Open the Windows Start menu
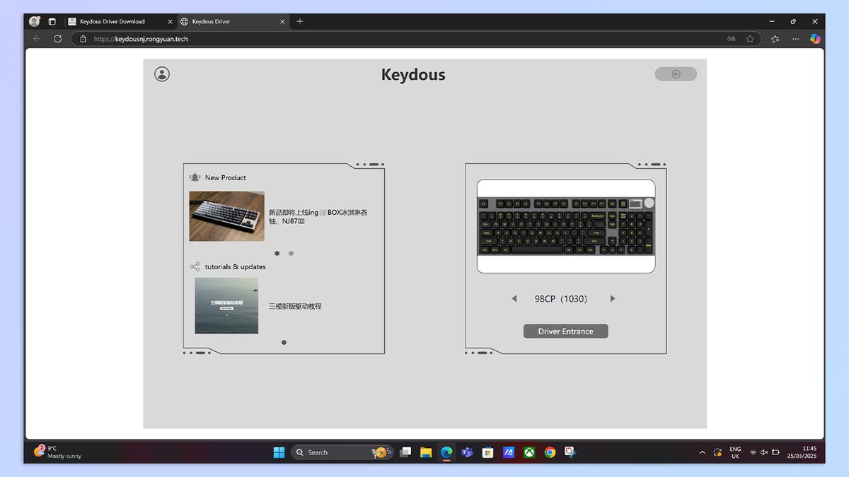Image resolution: width=849 pixels, height=477 pixels. [279, 452]
